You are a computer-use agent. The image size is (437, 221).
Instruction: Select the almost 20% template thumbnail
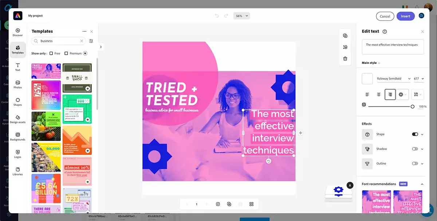tap(77, 171)
